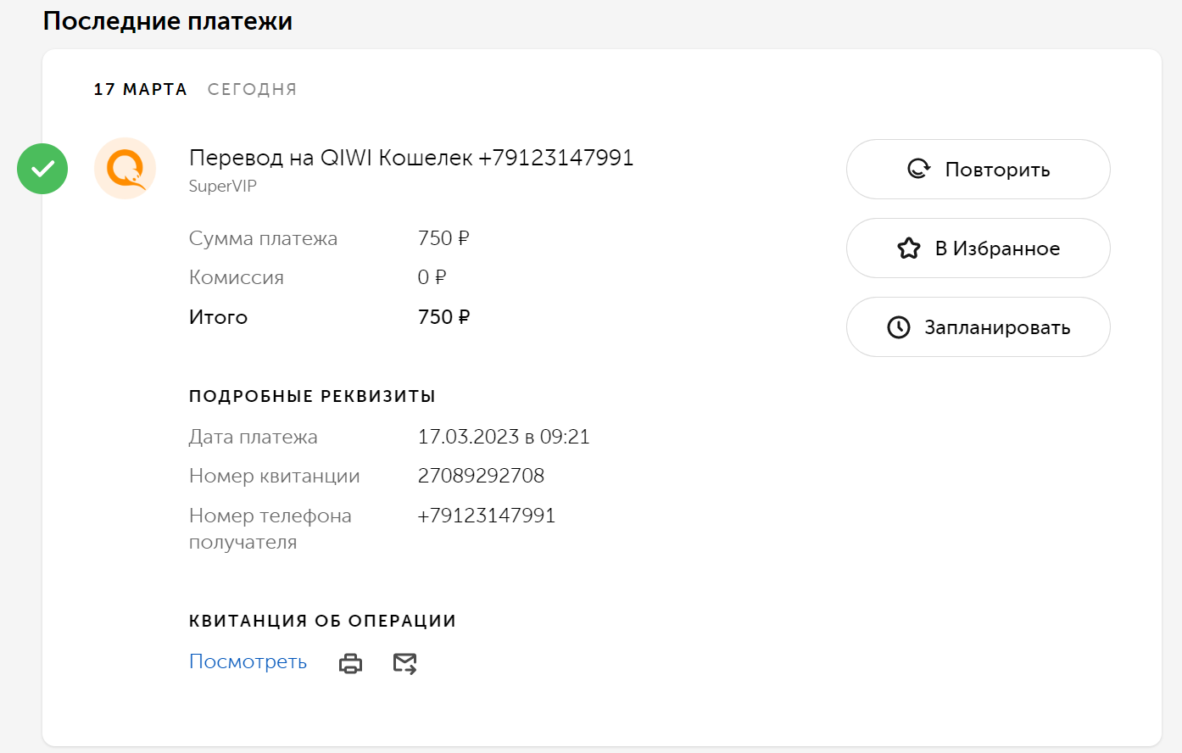Click the ПОДРОБНЫЕ РЕКВИЗИТЫ section header
This screenshot has width=1182, height=753.
pos(312,396)
